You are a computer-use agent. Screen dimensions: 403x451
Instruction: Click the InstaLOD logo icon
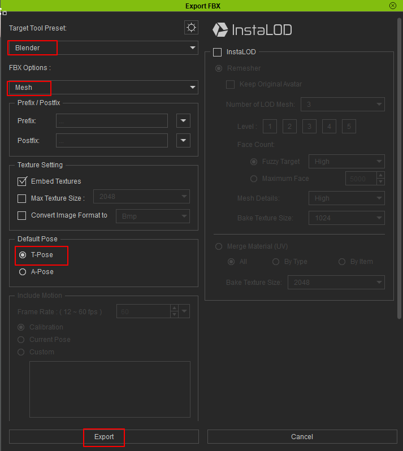click(x=220, y=29)
